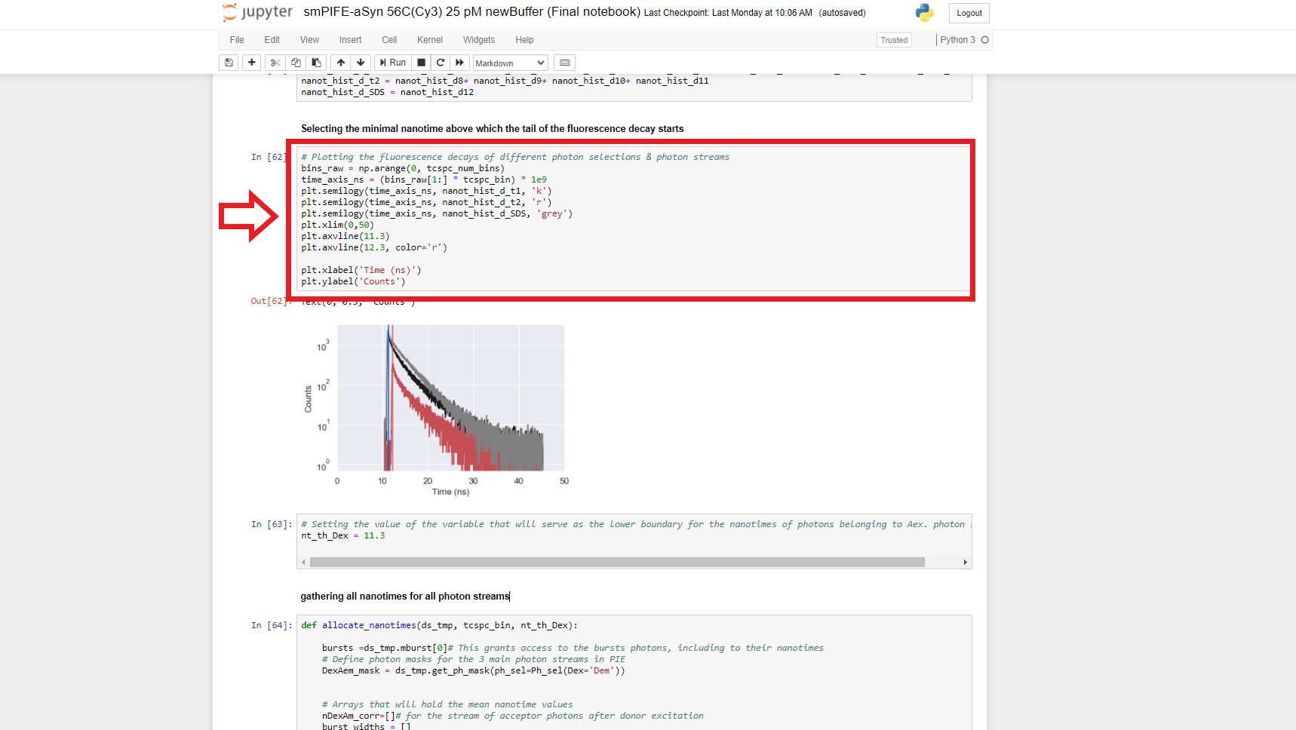Click the nt_th_Dex = 11.3 code line
Viewport: 1296px width, 730px height.
tap(343, 535)
